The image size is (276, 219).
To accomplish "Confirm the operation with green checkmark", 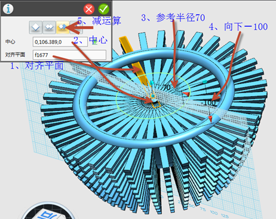I will coord(104,9).
